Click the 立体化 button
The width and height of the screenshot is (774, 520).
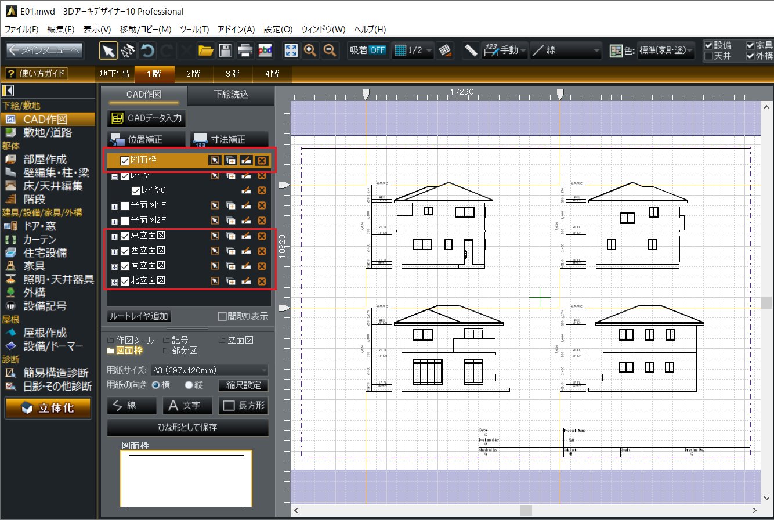point(48,408)
